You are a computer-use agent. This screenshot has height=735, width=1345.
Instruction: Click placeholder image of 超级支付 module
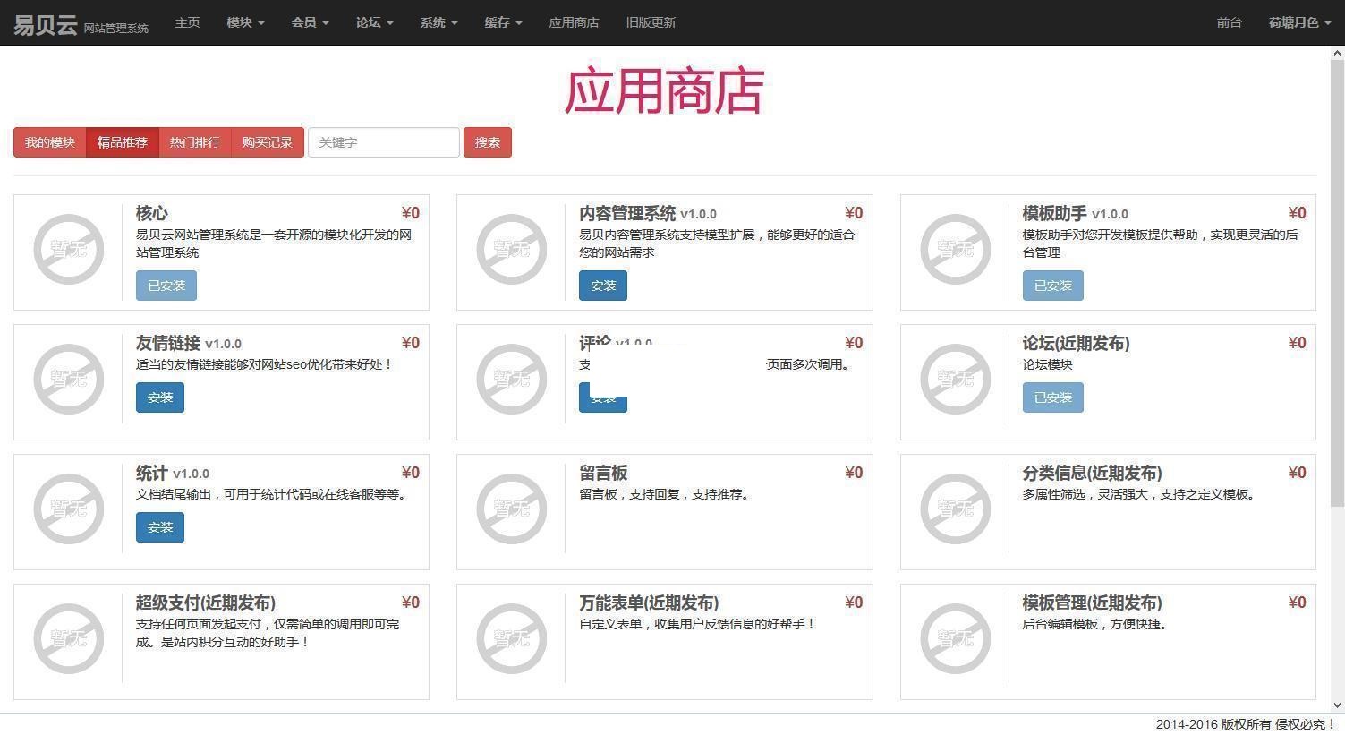tap(69, 639)
